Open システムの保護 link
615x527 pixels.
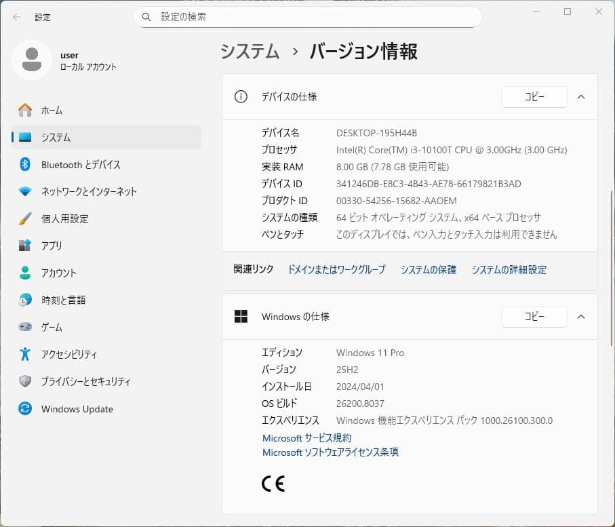(x=429, y=269)
